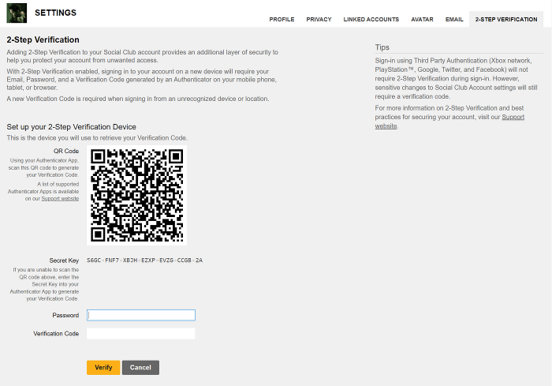Click 'Set up your 2-Step Verification Device' heading
The image size is (552, 386).
pyautogui.click(x=72, y=127)
